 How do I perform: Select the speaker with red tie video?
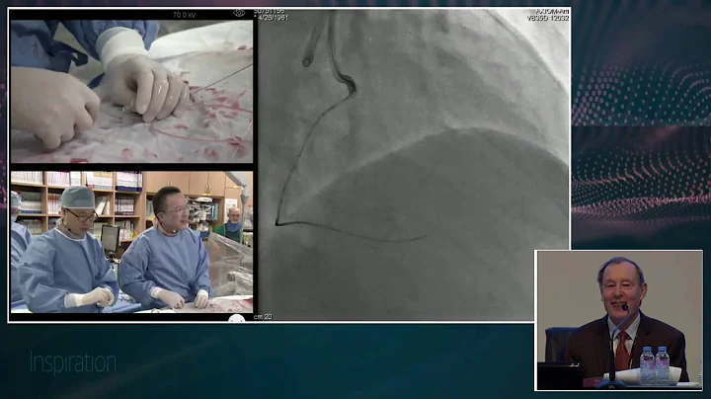(x=618, y=320)
